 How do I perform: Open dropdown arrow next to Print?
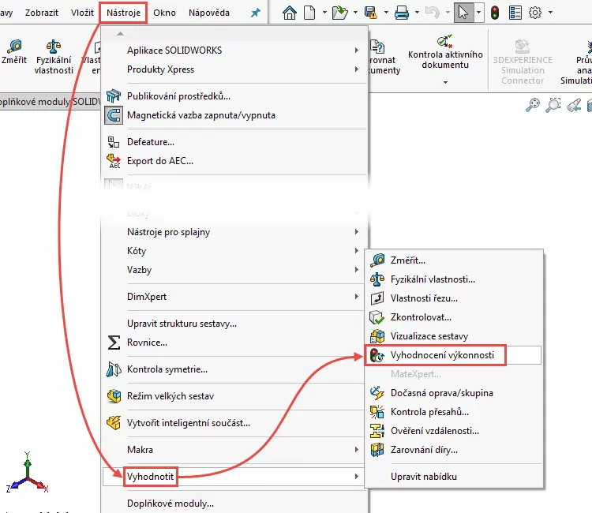pos(417,13)
